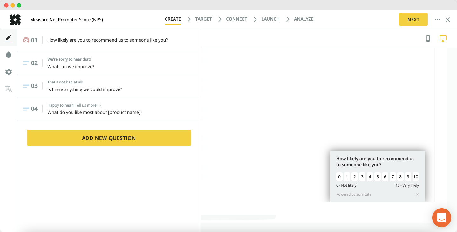Screen dimensions: 457x232
Task: Switch to desktop preview icon
Action: (443, 38)
